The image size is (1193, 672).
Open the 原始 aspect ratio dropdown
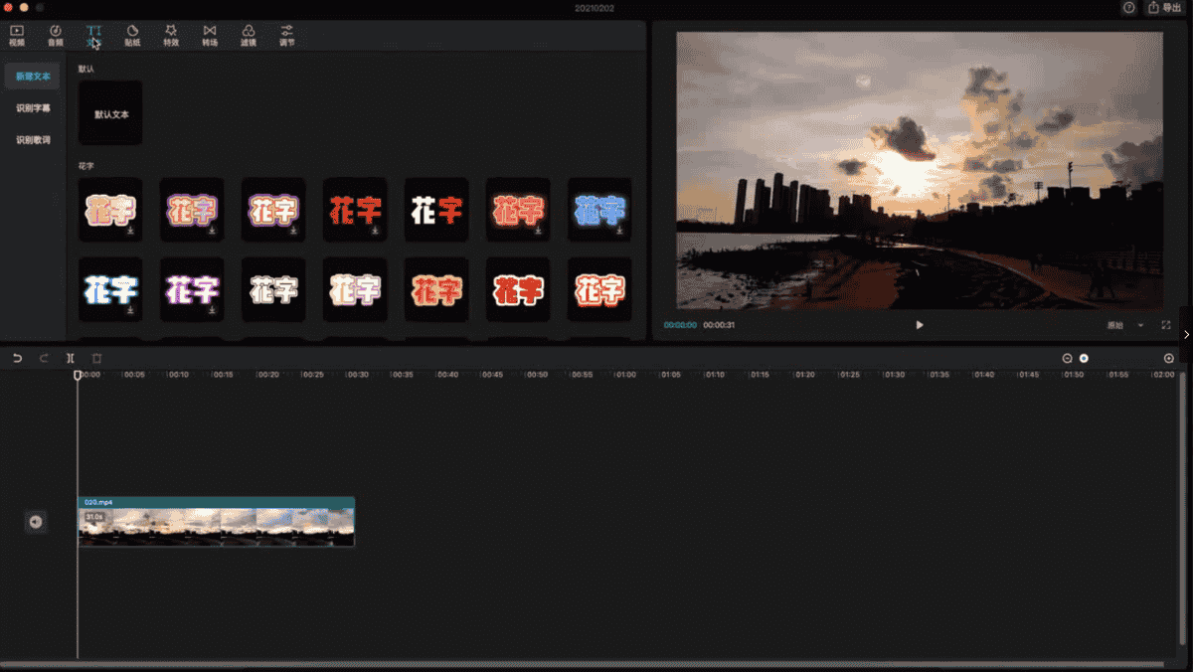(x=1125, y=325)
